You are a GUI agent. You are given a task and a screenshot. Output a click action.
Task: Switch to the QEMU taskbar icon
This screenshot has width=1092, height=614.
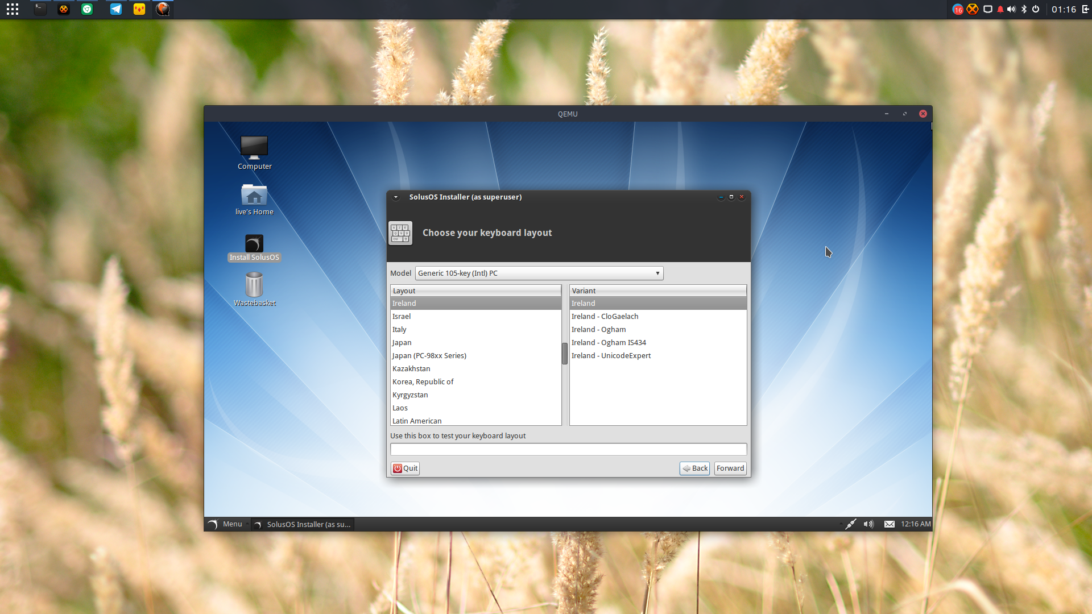pyautogui.click(x=163, y=9)
